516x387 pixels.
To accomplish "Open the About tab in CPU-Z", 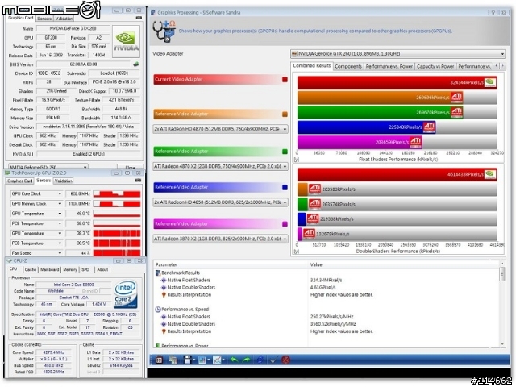I will pyautogui.click(x=102, y=269).
